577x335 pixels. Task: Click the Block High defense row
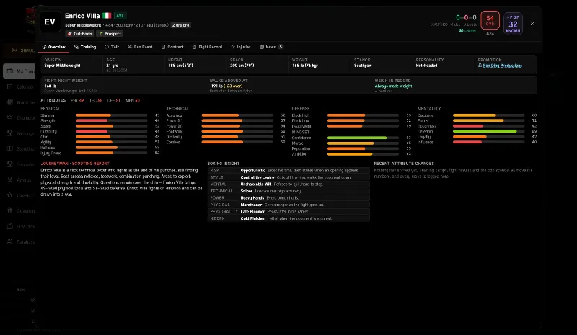pos(351,115)
